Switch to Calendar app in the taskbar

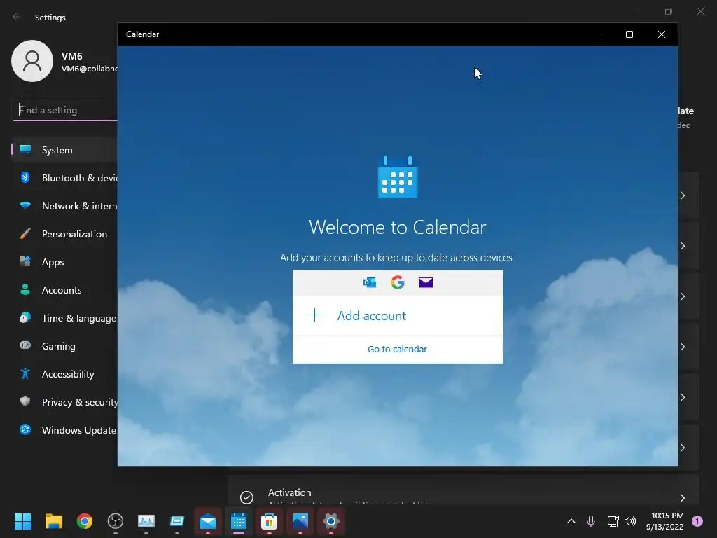239,521
